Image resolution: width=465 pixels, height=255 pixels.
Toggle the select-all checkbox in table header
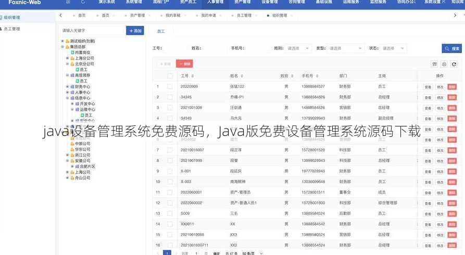coord(170,76)
